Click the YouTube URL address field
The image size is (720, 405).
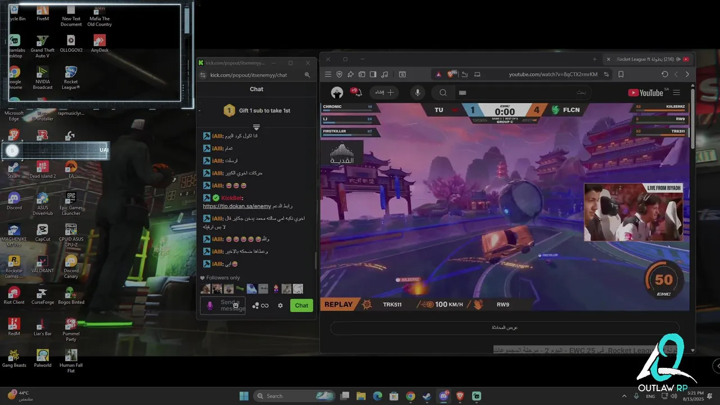[553, 74]
